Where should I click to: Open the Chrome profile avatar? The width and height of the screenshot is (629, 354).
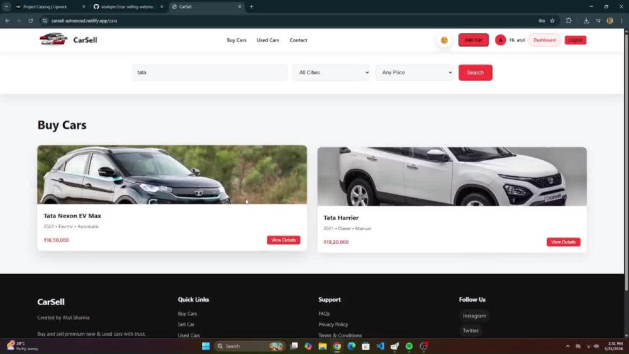tap(610, 21)
